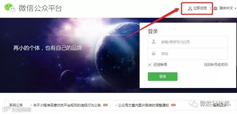
Task: Open 关于小程序恶意对抗平台规则的违规行为公告
Action: click(67, 105)
